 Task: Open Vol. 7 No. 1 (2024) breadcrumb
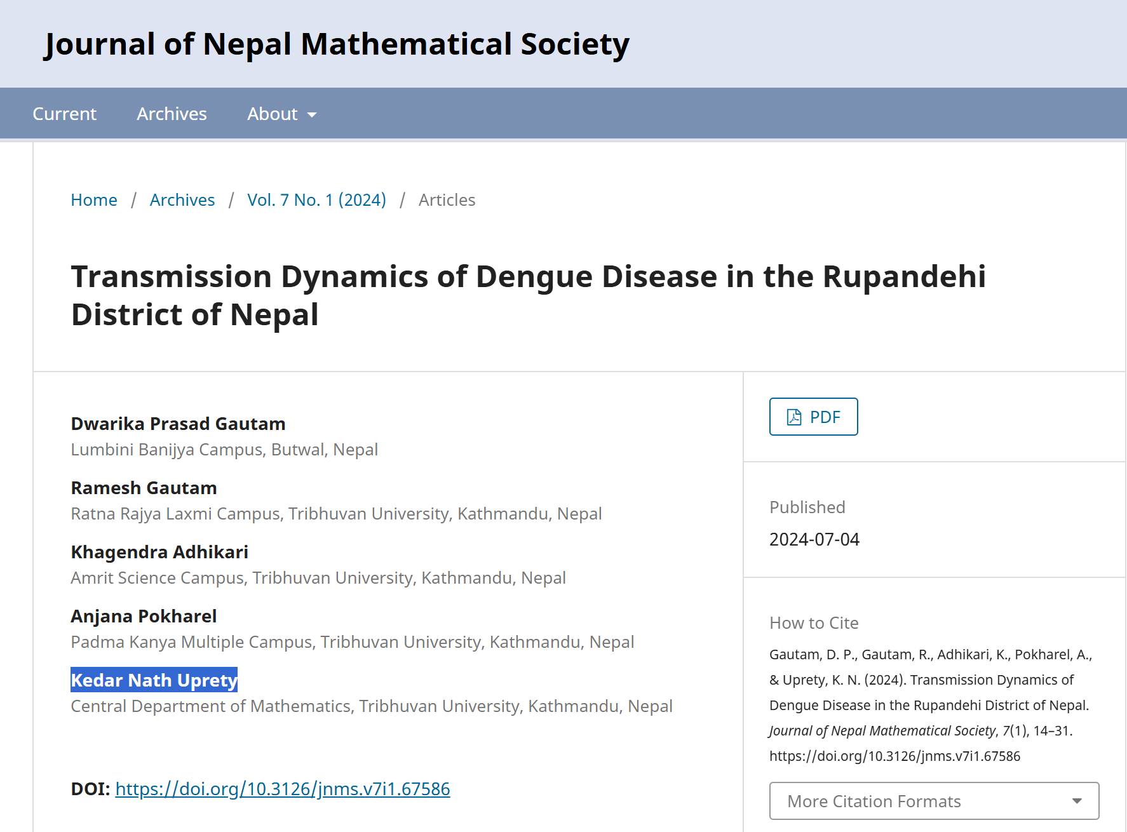point(316,200)
